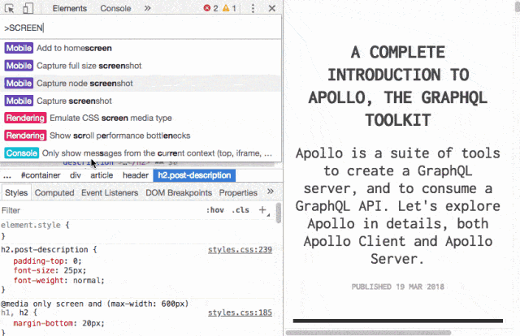The width and height of the screenshot is (520, 336).
Task: Open the DevTools three-dot menu
Action: click(x=253, y=8)
